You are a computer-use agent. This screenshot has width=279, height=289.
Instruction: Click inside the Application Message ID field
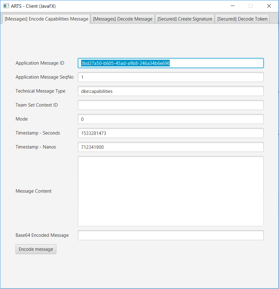click(170, 63)
